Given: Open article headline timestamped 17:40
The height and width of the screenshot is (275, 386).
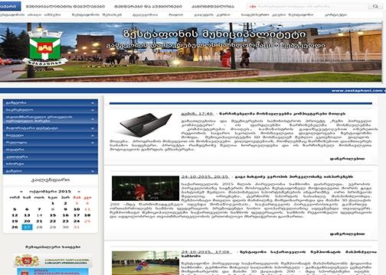Looking at the screenshot, I should 283,114.
